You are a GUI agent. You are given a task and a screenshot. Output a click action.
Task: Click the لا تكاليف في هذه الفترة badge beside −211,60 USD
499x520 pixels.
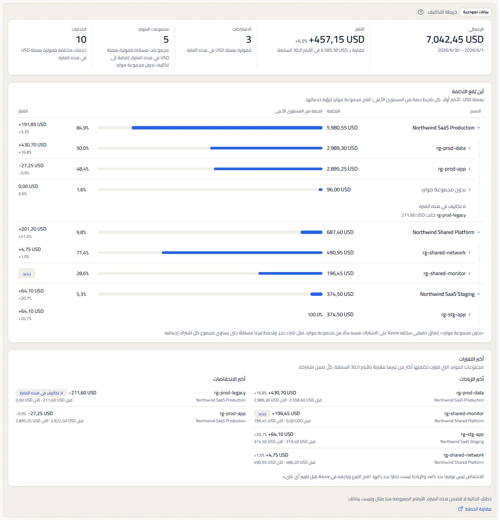(x=41, y=393)
